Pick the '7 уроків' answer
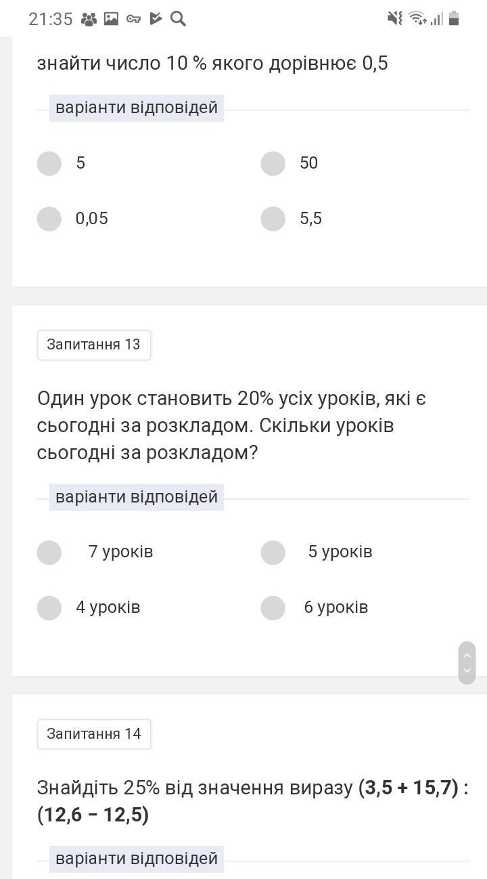 click(49, 553)
